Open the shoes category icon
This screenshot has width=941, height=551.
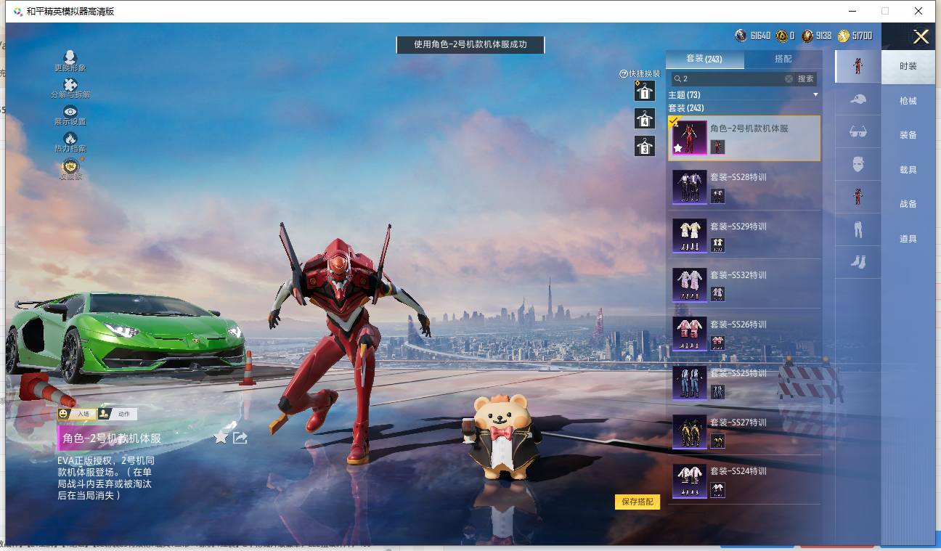[858, 262]
